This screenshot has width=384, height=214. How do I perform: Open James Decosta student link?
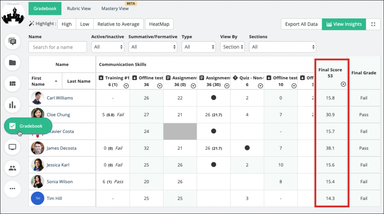tap(61, 148)
